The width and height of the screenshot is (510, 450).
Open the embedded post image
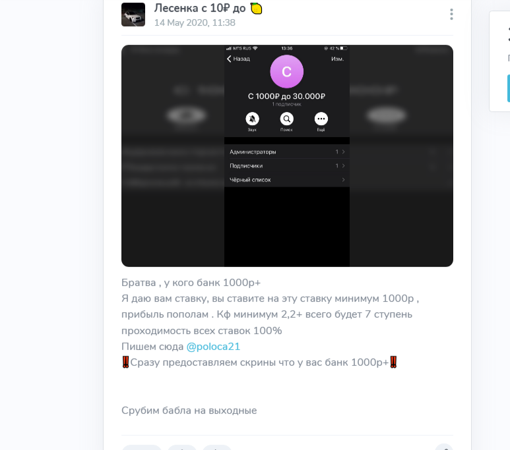tap(287, 156)
